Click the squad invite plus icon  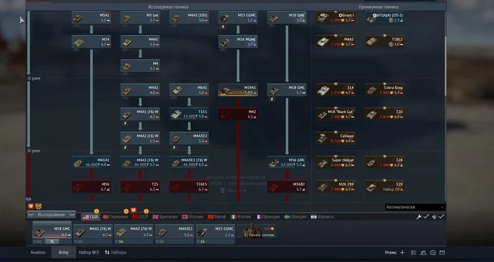click(402, 253)
